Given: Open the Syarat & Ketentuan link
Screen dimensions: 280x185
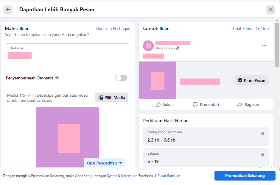Looking at the screenshot, I should point(122,176).
